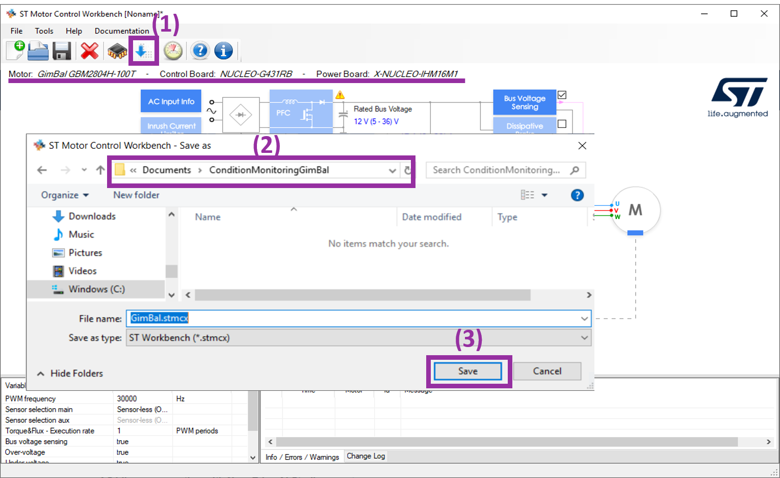This screenshot has height=478, width=780.
Task: Click the message log horizontal scrollbar
Action: pos(507,442)
